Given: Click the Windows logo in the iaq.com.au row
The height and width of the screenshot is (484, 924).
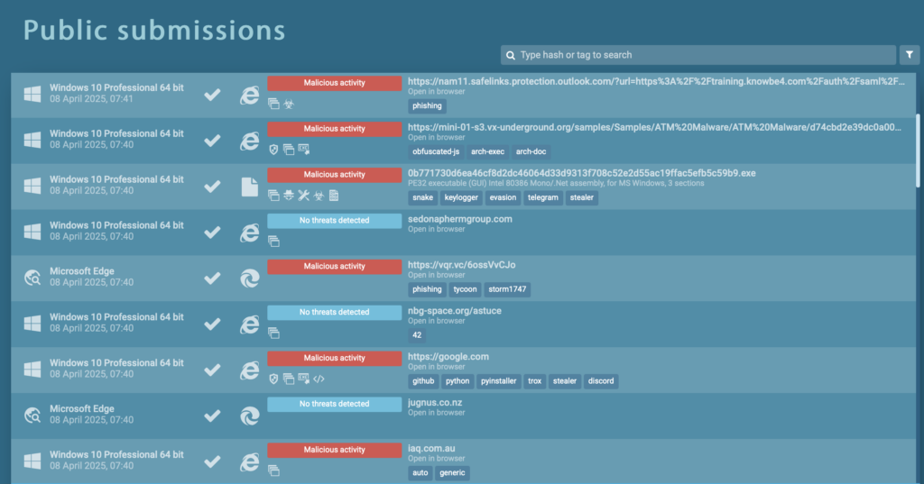Looking at the screenshot, I should 32,461.
